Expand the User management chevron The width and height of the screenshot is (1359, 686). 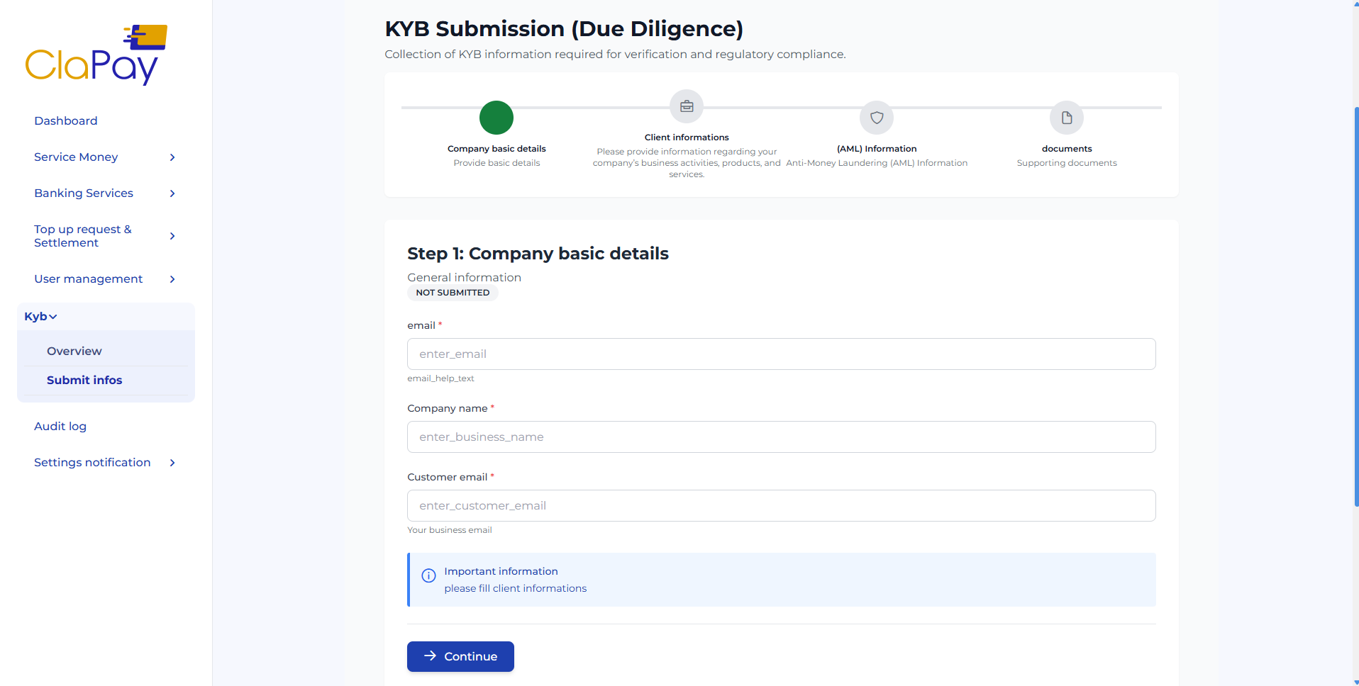click(x=172, y=279)
